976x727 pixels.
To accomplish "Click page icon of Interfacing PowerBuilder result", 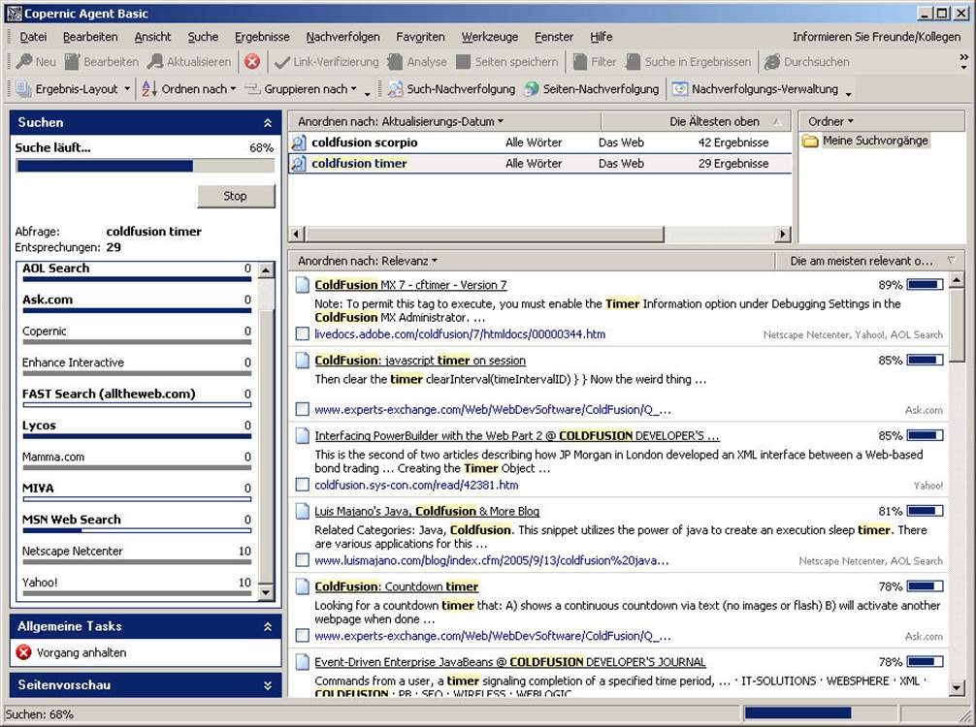I will point(302,435).
